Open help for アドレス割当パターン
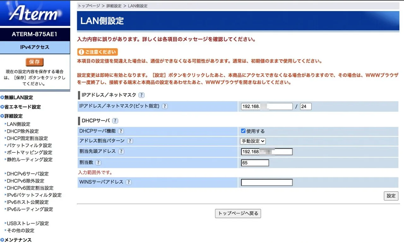Screen dimensions: 404x243 point(130,141)
